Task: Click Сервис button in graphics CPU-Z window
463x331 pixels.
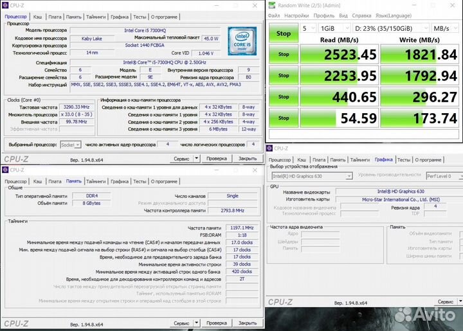Action: tap(445, 301)
